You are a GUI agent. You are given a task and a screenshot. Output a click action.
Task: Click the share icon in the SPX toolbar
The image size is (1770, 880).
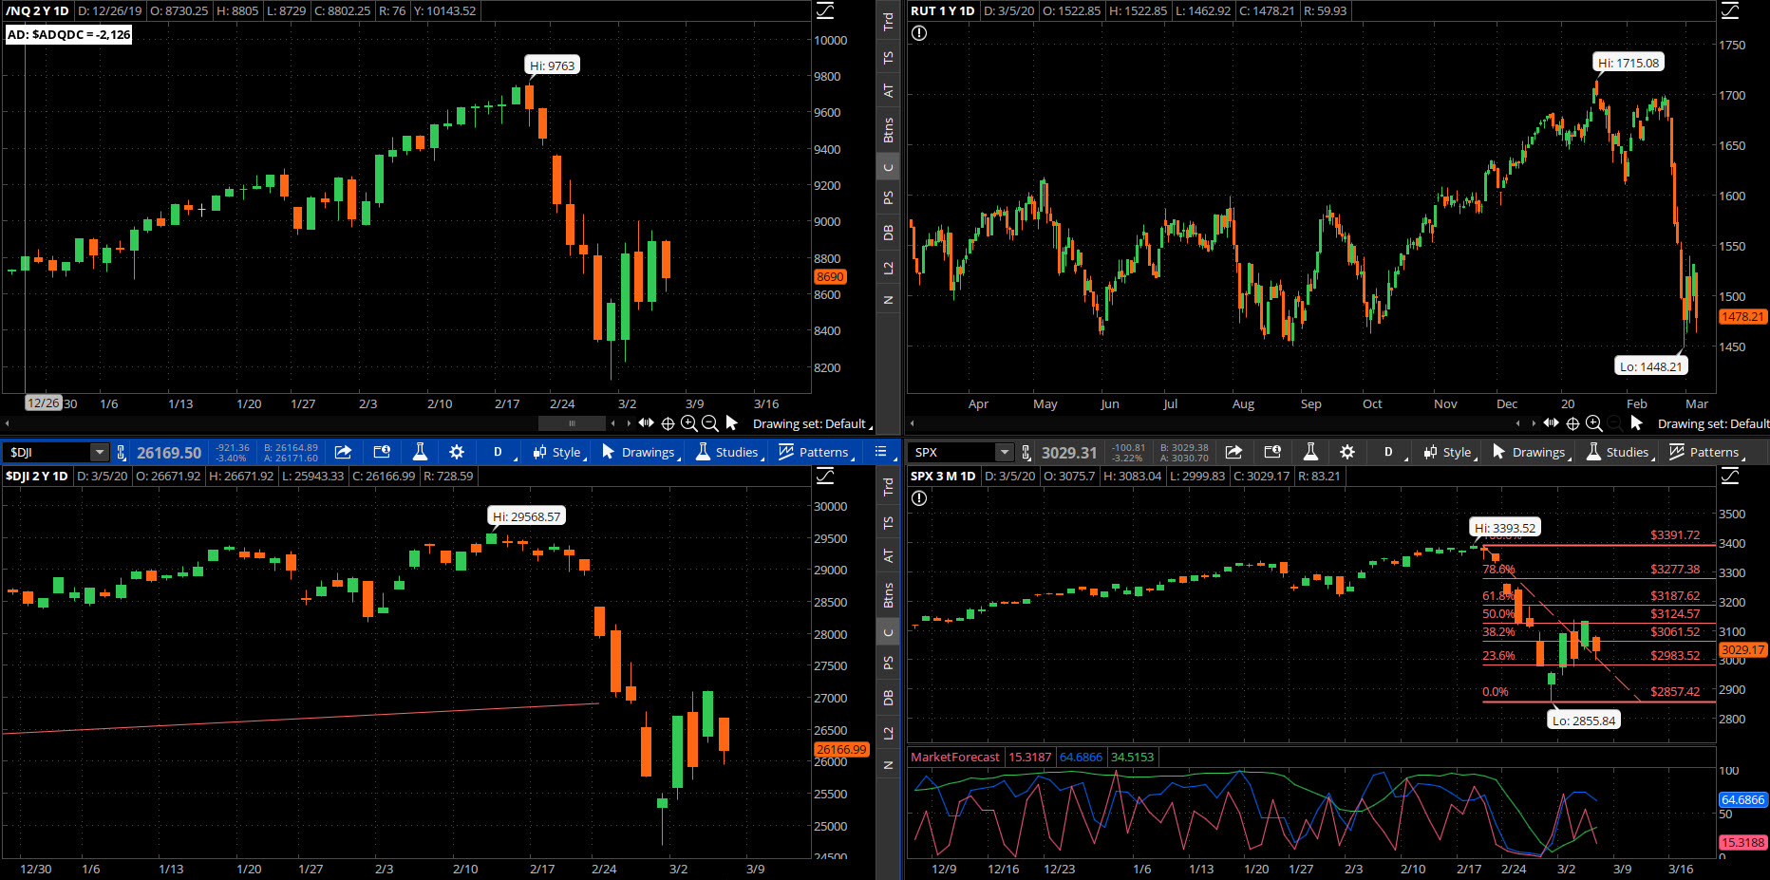click(1233, 452)
